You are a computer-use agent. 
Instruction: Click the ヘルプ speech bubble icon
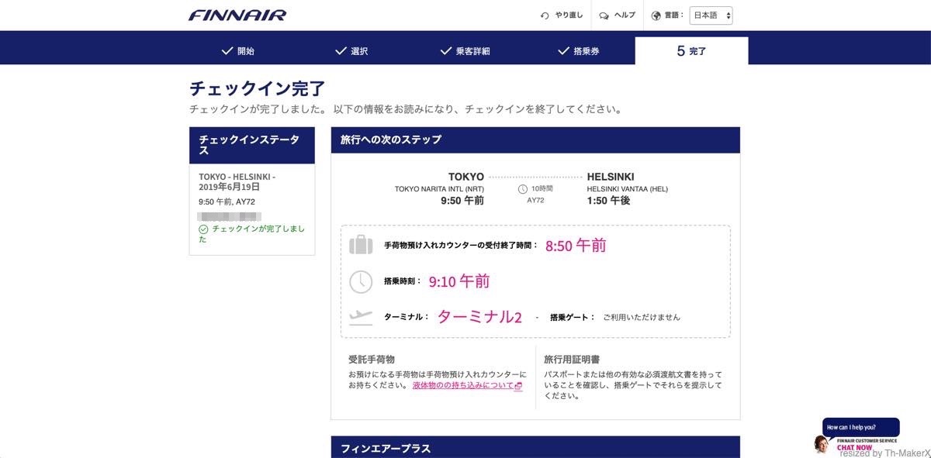click(x=604, y=15)
